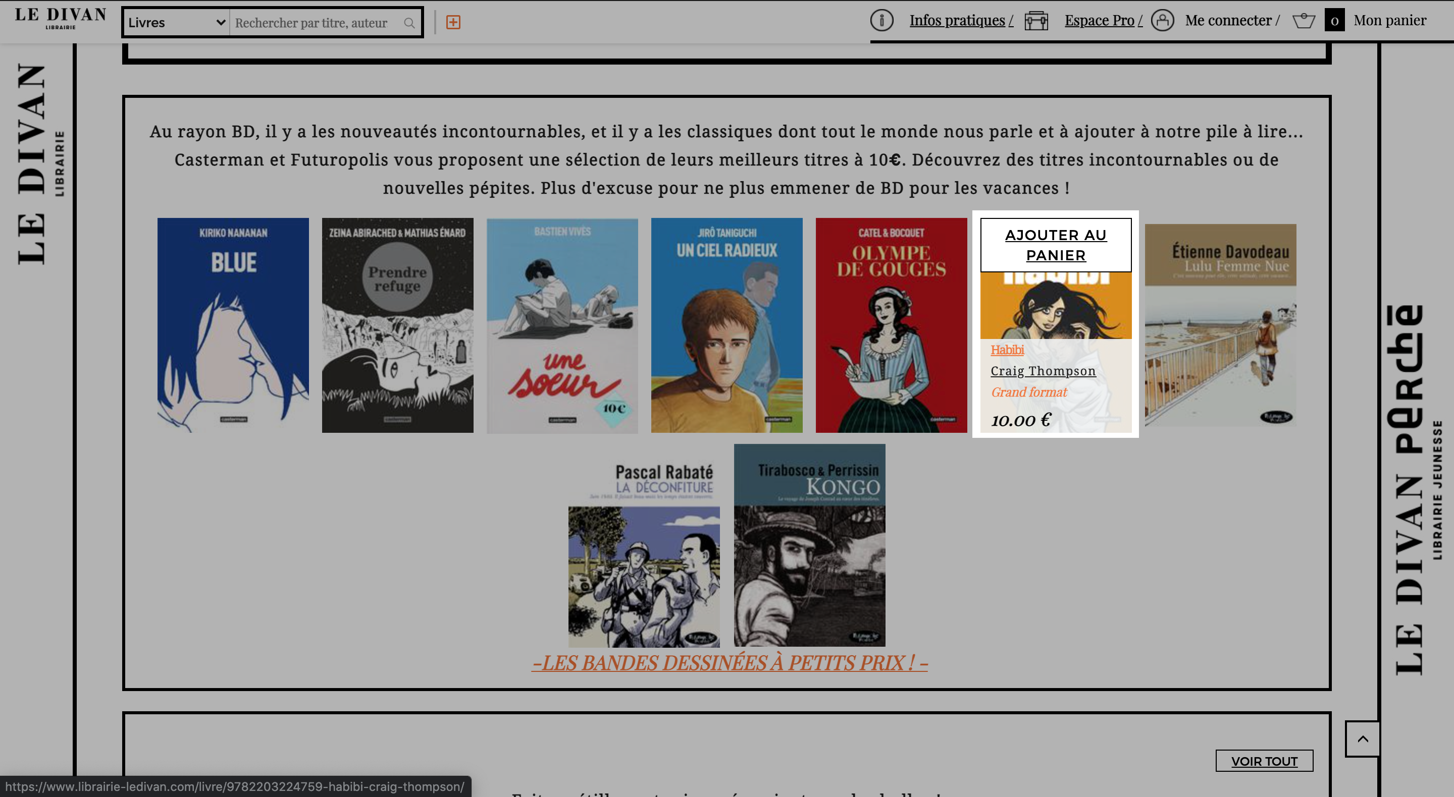This screenshot has height=797, width=1454.
Task: Open the Livres category dropdown
Action: 177,23
